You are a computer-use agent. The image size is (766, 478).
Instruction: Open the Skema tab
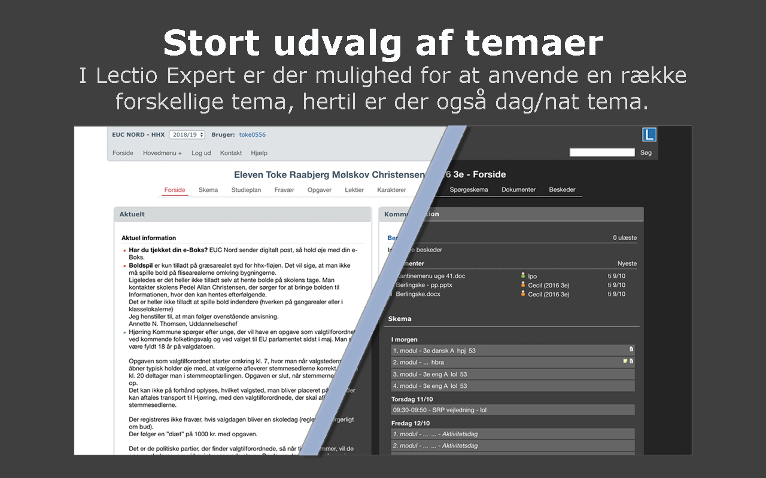tap(208, 190)
